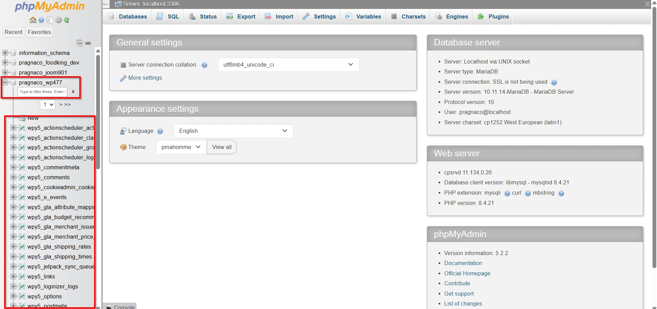The height and width of the screenshot is (309, 657).
Task: Open Official Homepage link
Action: pyautogui.click(x=467, y=273)
